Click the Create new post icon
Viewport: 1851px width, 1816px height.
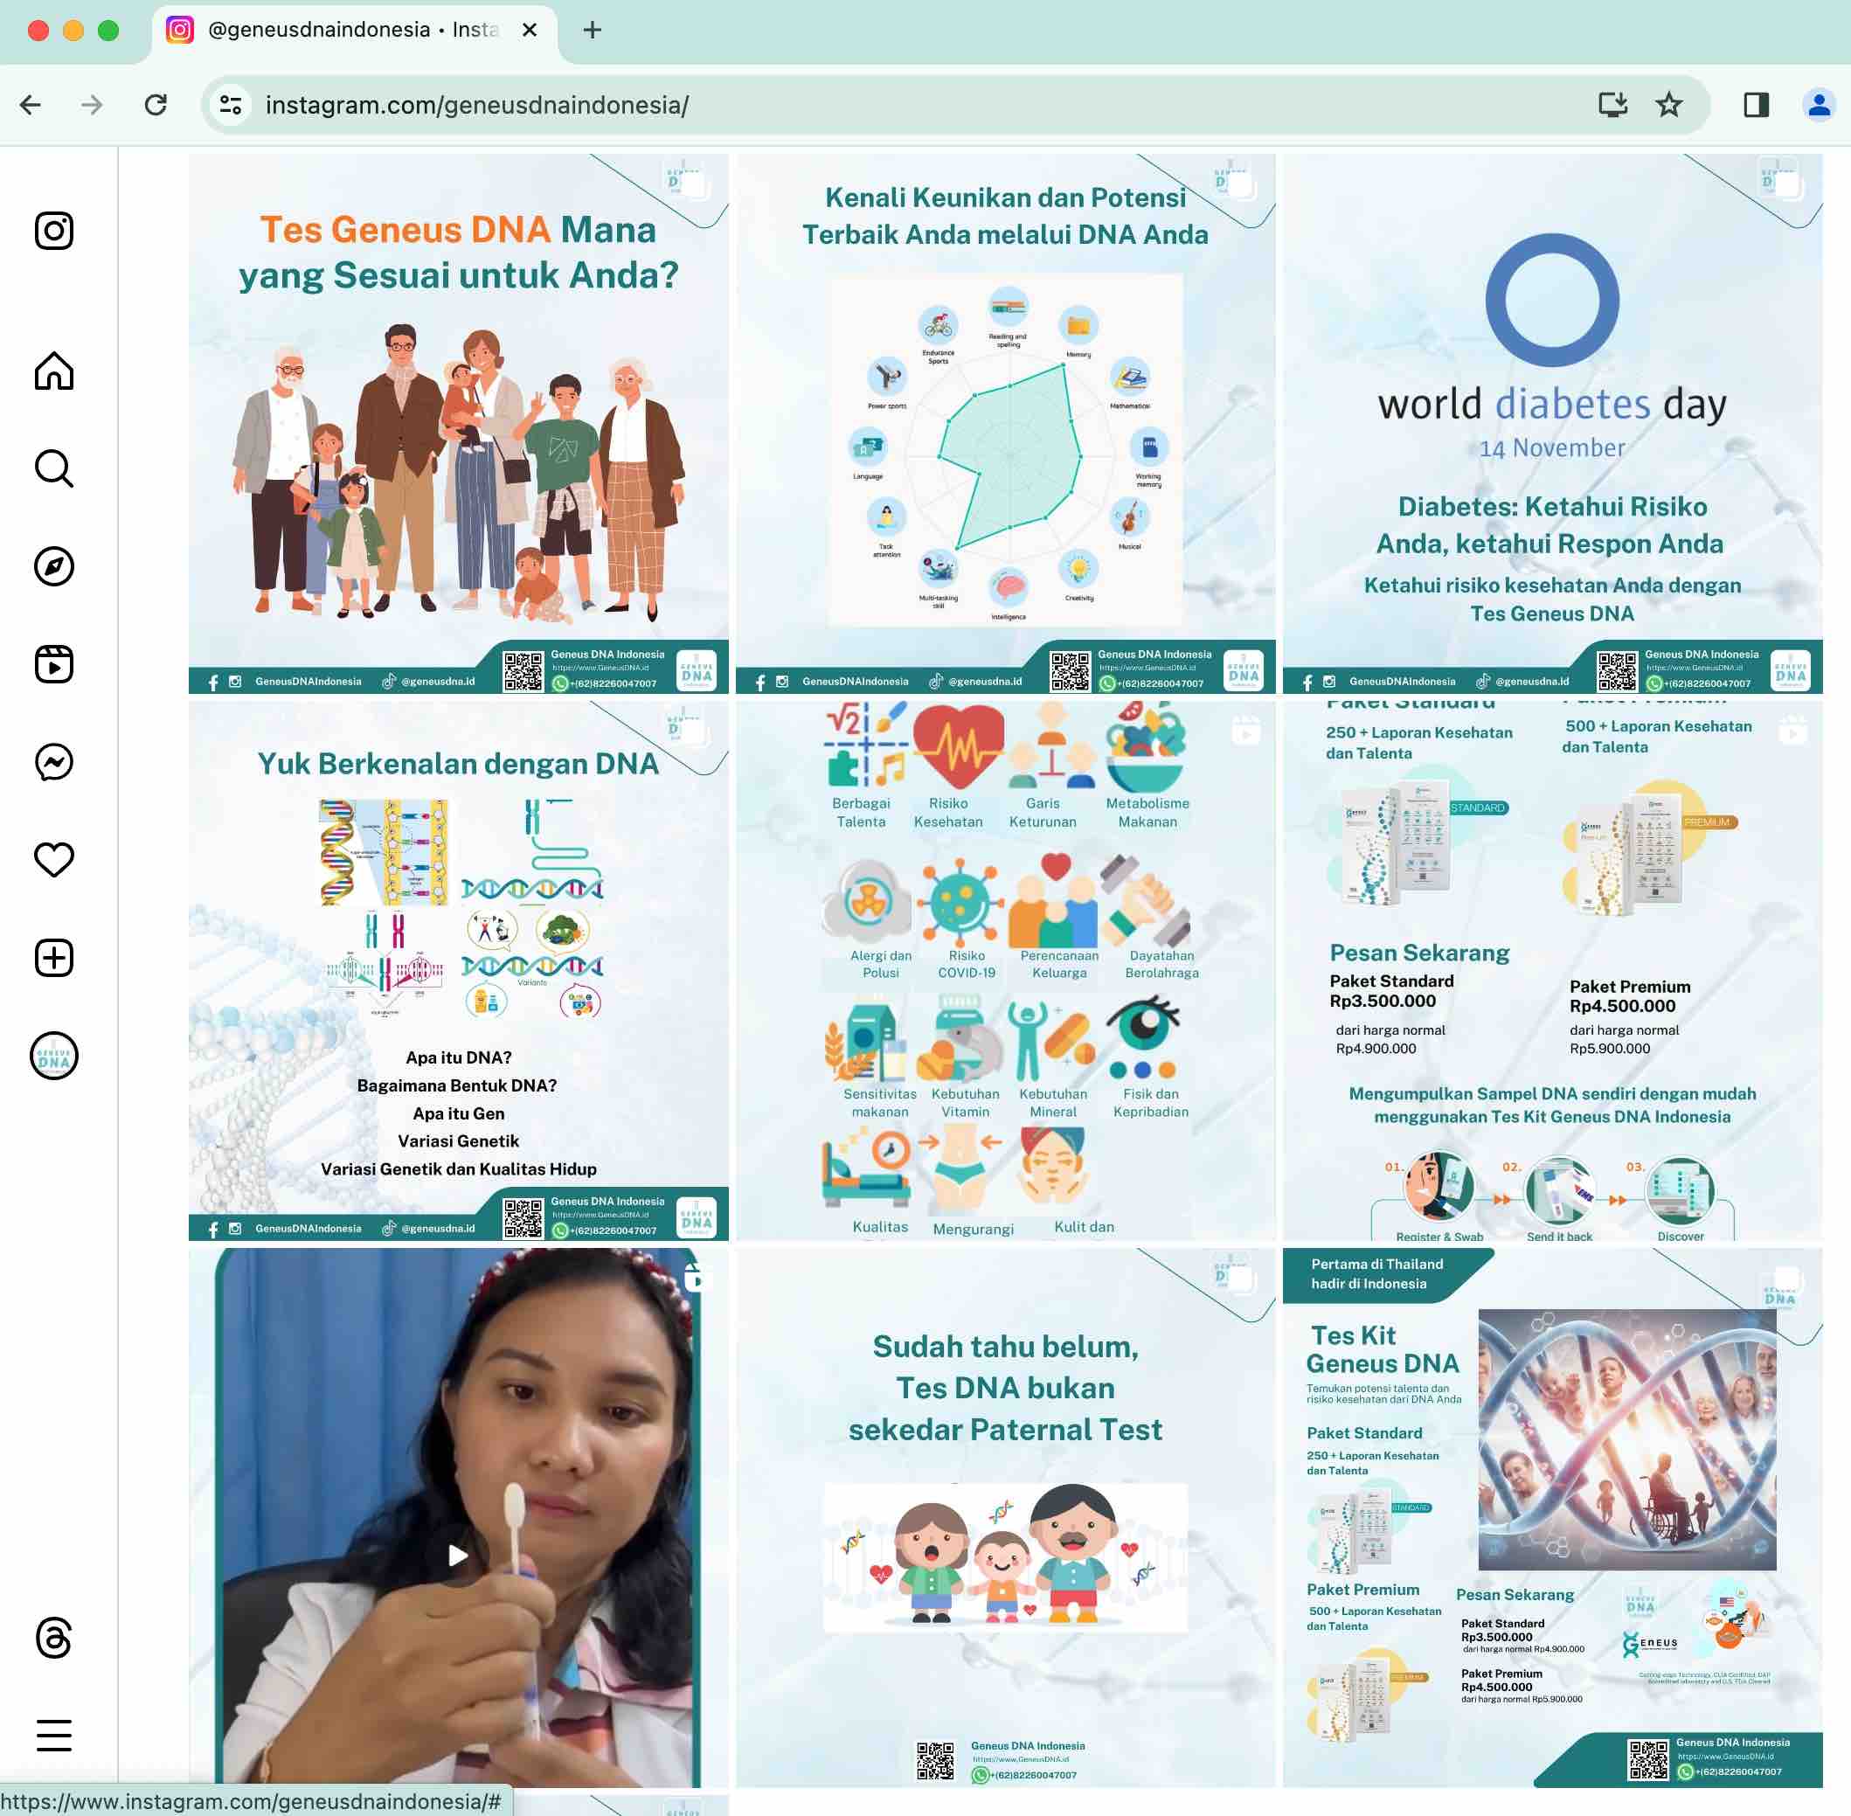[54, 958]
